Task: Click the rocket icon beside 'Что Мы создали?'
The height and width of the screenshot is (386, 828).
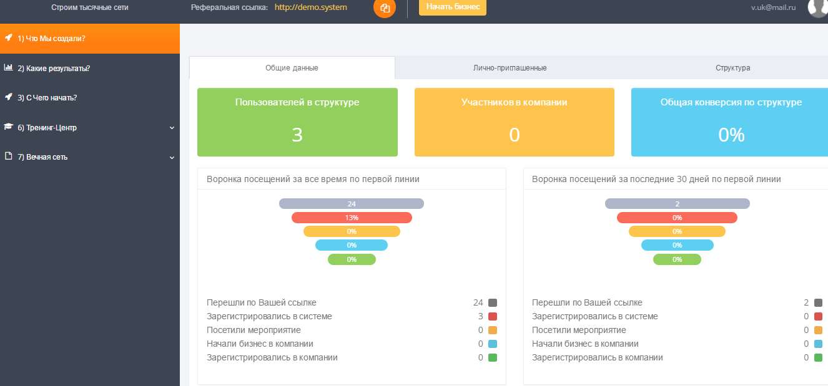Action: tap(9, 37)
